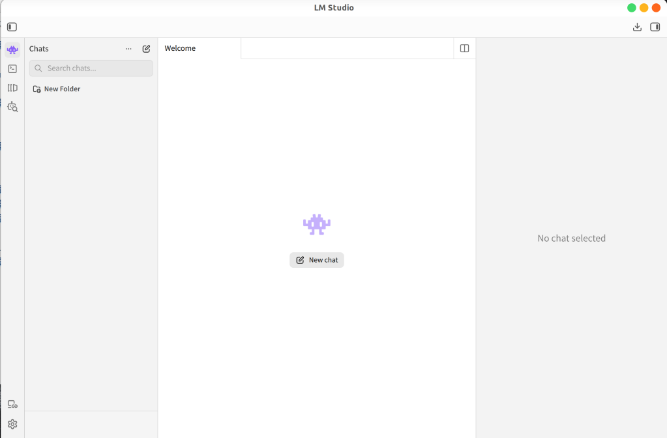Click the yellow window control button
Image resolution: width=667 pixels, height=438 pixels.
click(x=644, y=8)
